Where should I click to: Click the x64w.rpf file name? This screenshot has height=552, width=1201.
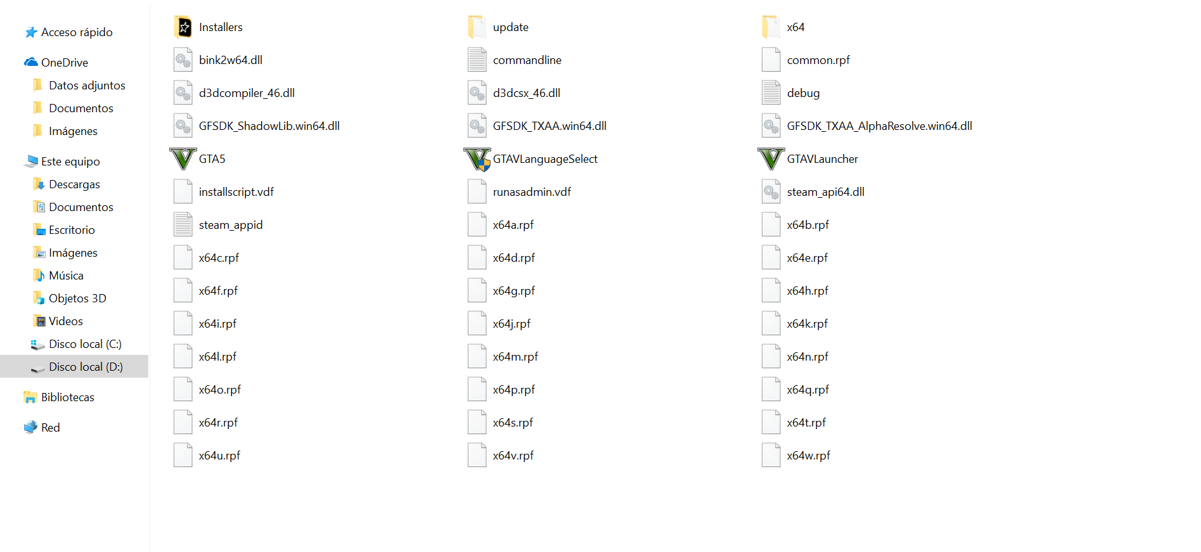pos(809,456)
